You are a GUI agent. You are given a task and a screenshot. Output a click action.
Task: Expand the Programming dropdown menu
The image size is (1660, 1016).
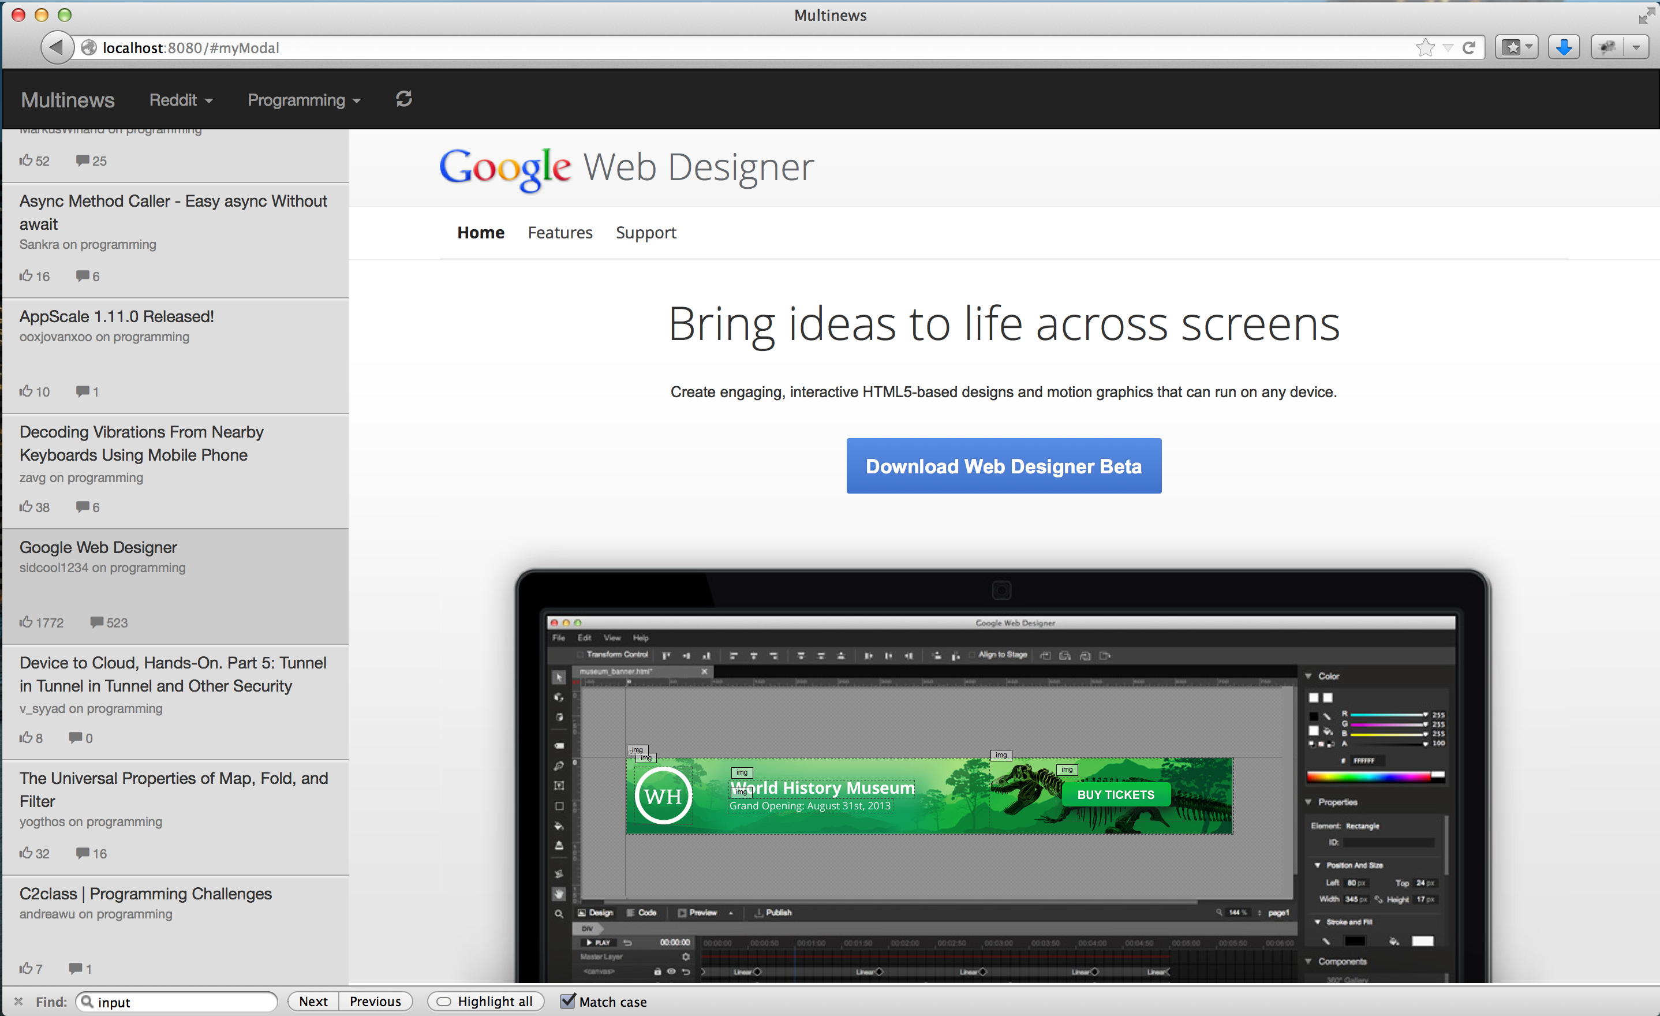coord(304,100)
